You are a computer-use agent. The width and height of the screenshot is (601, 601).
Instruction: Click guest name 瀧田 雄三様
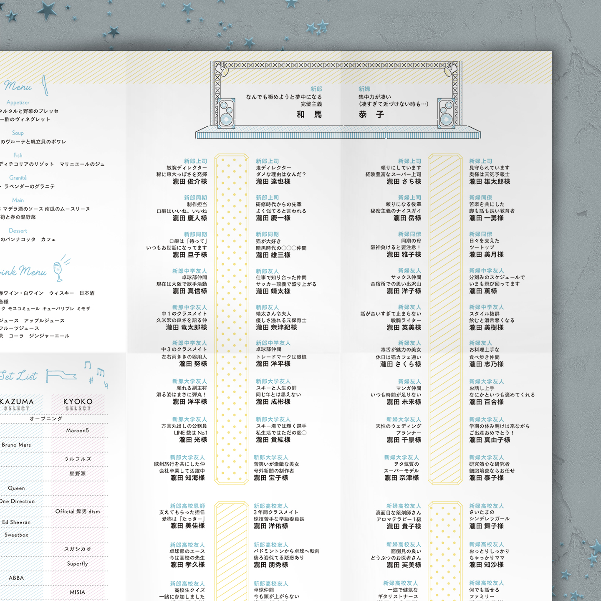[x=273, y=255]
